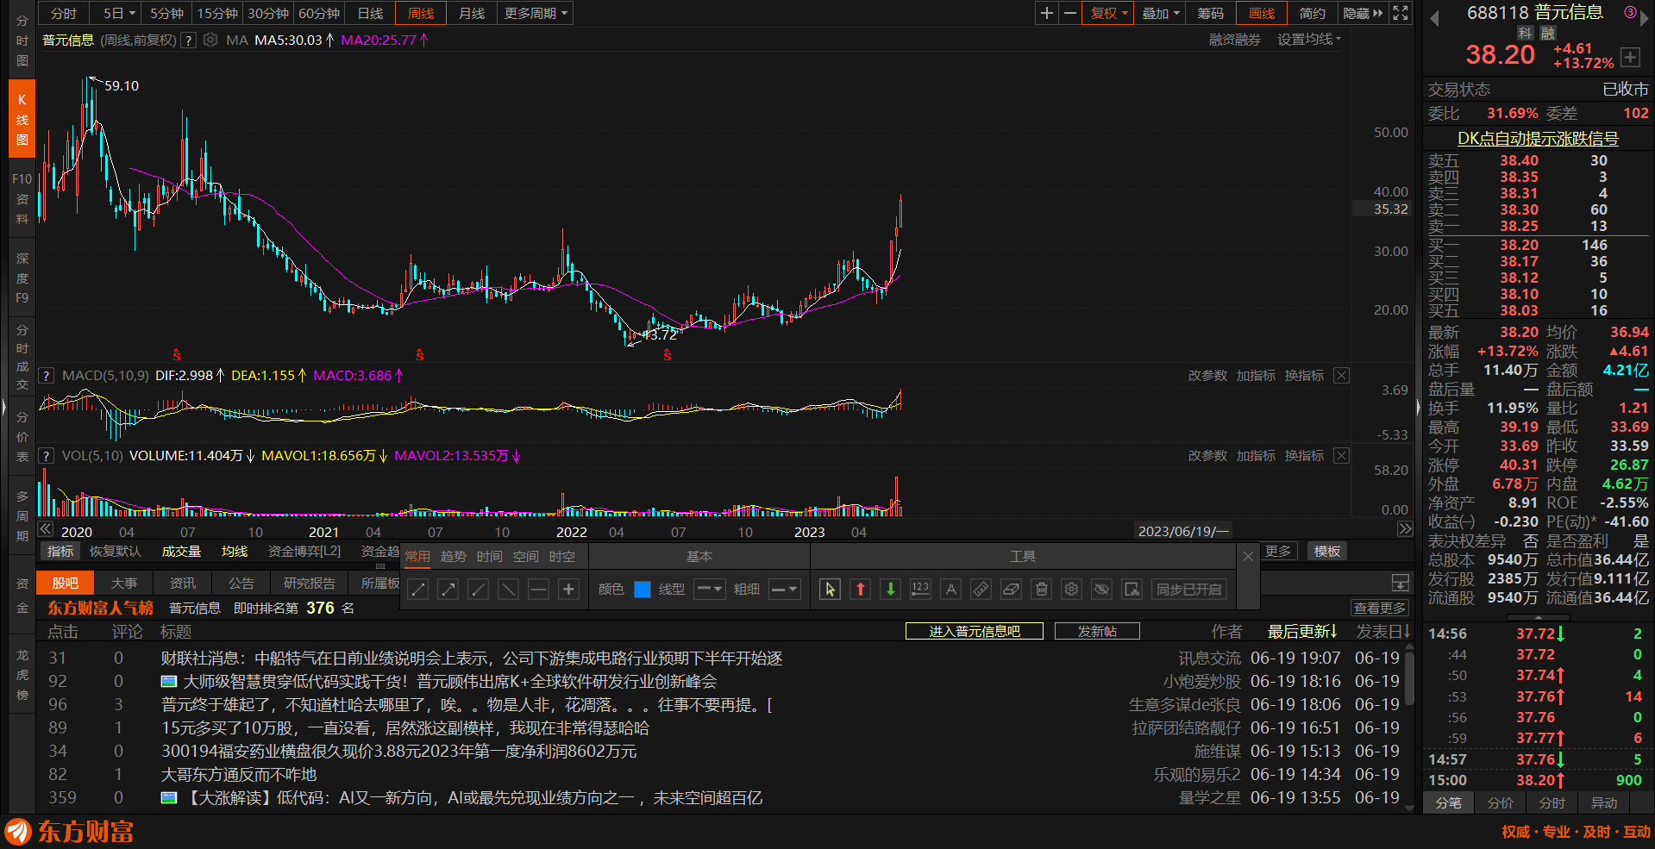Open drawing tool settings gear

[1071, 590]
